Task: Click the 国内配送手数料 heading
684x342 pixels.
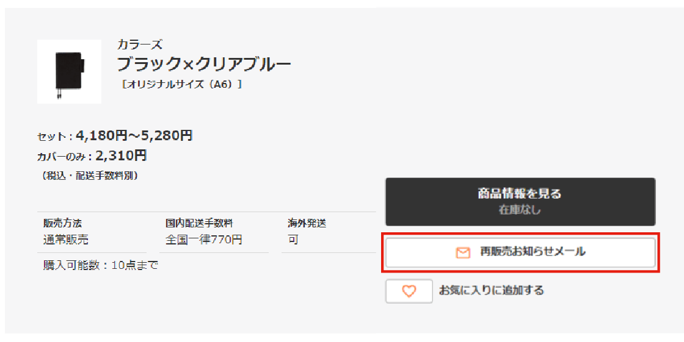Action: point(199,223)
